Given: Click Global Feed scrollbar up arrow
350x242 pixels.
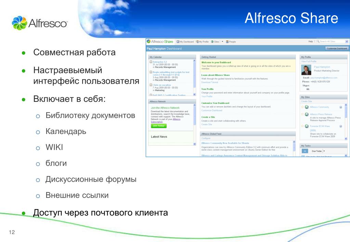Looking at the screenshot, I should [x=294, y=142].
